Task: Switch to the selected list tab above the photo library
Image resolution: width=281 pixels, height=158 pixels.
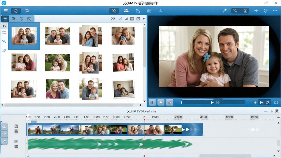Action: coord(5,19)
